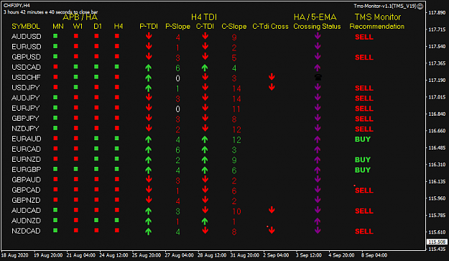This screenshot has width=449, height=261.
Task: Click EURAUD purple up crossing arrow
Action: pyautogui.click(x=318, y=139)
